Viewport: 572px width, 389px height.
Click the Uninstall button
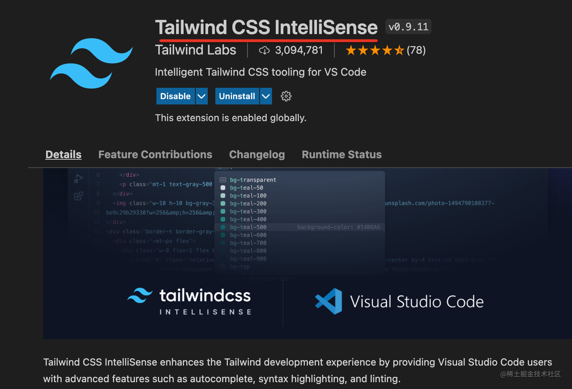(237, 96)
